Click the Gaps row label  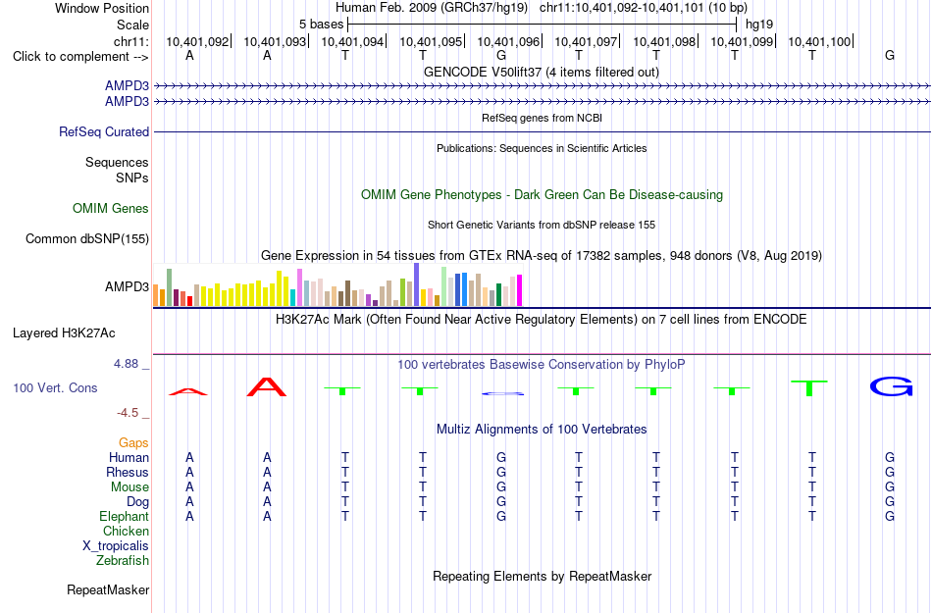[x=133, y=442]
